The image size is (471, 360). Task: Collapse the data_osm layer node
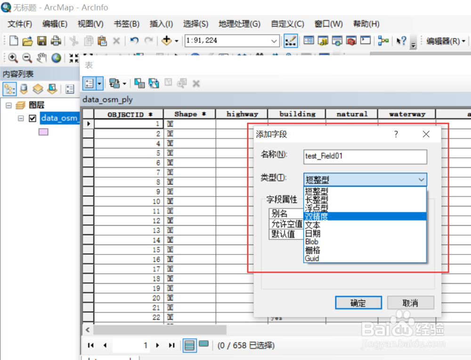(x=21, y=118)
